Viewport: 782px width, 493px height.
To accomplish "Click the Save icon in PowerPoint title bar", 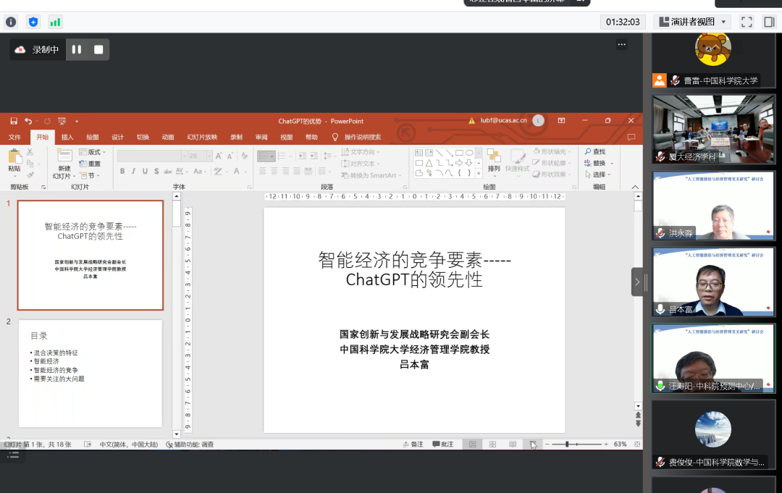I will [x=13, y=121].
